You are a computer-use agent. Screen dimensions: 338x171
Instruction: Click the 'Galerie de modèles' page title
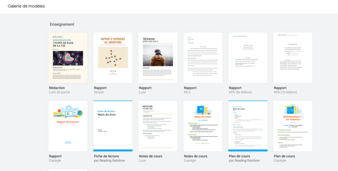pyautogui.click(x=26, y=6)
